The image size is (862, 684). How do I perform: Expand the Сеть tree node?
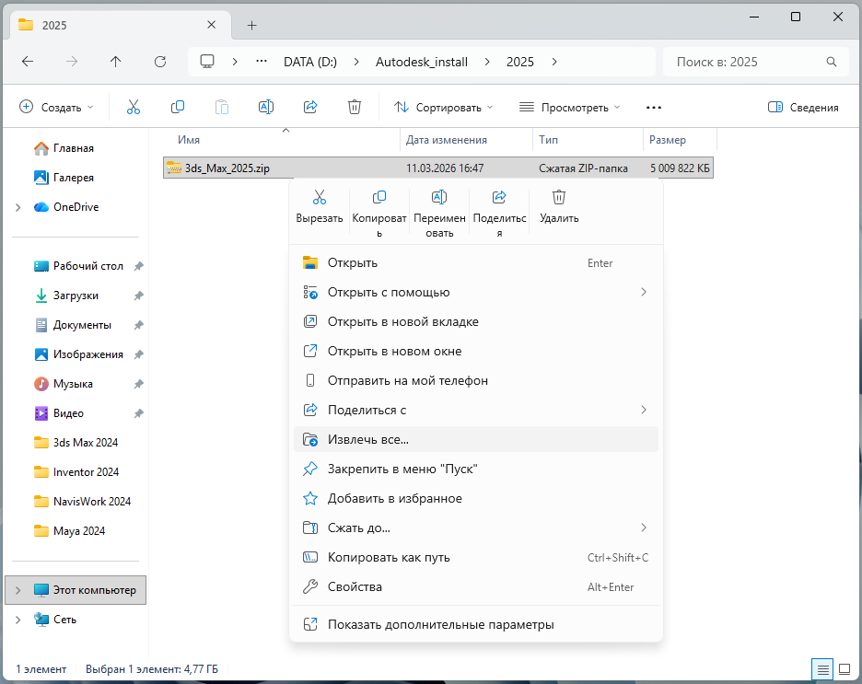pyautogui.click(x=18, y=620)
